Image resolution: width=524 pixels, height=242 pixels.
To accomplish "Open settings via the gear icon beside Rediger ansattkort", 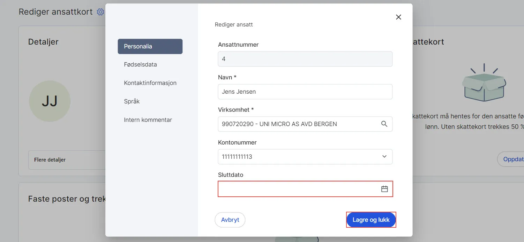I will click(100, 11).
